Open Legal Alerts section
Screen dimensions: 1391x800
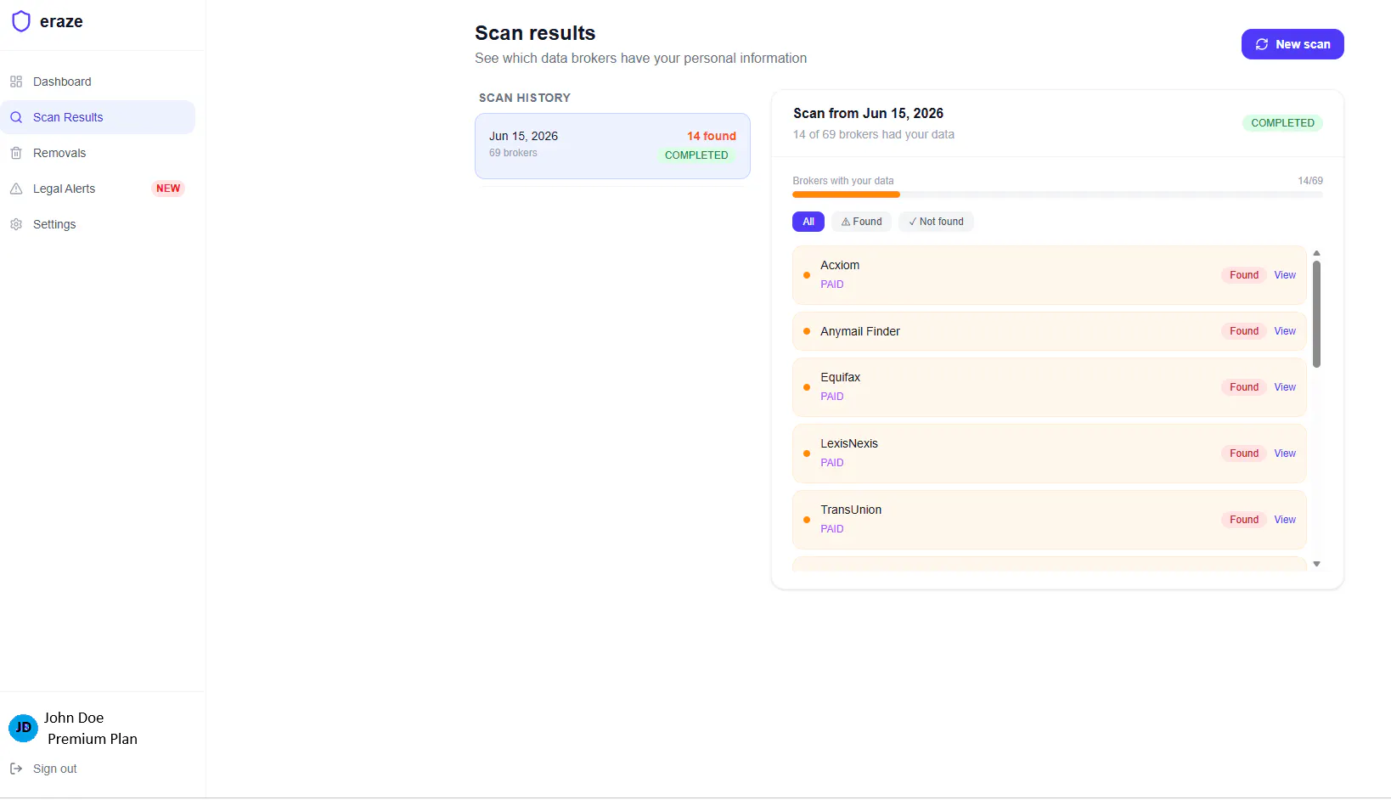[98, 189]
